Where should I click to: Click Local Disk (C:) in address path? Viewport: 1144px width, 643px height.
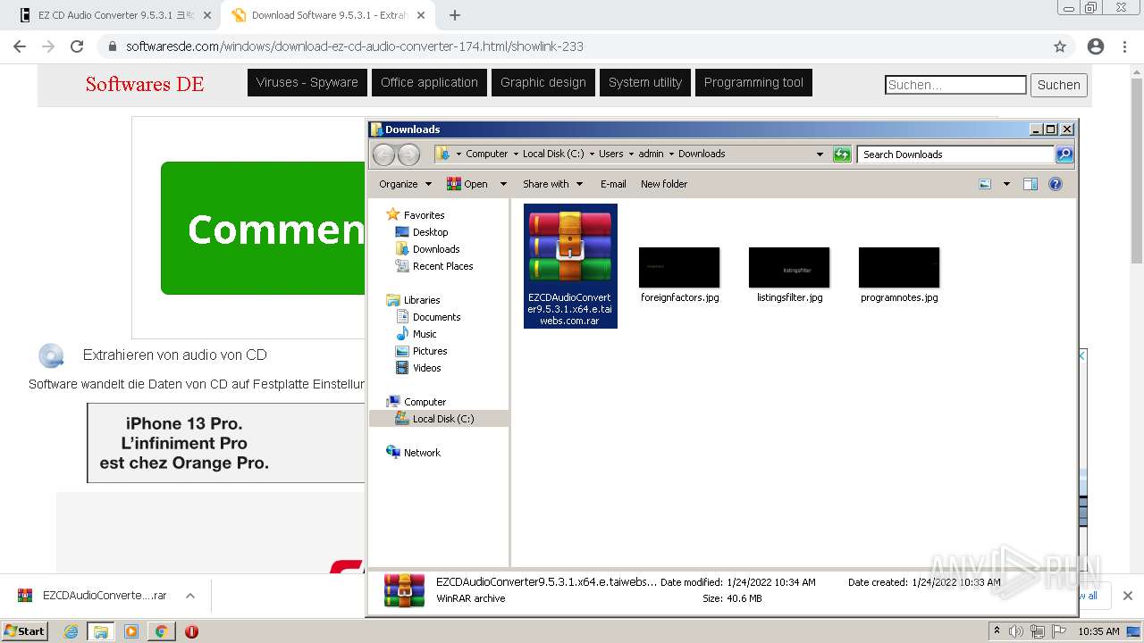click(553, 154)
